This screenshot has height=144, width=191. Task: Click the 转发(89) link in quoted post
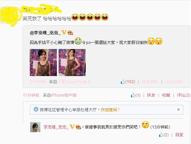point(149,81)
